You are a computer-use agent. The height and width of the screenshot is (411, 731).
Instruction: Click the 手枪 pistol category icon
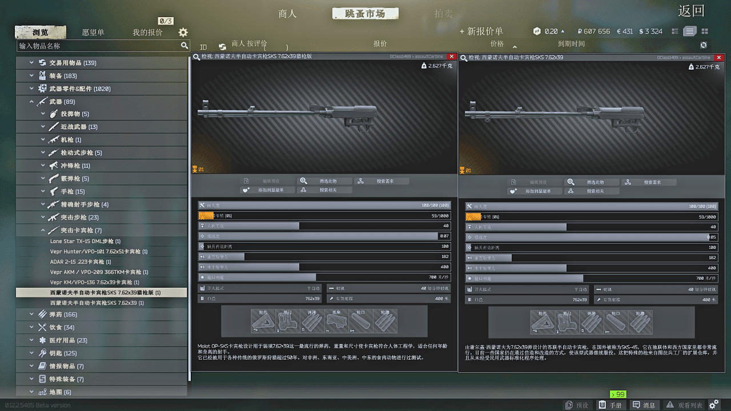coord(53,191)
